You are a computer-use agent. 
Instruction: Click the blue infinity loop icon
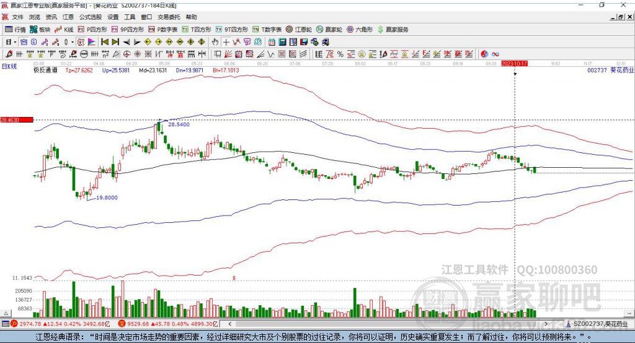point(495,54)
